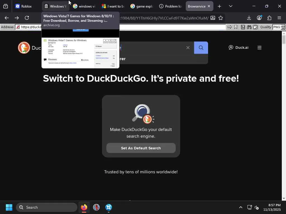Image resolution: width=286 pixels, height=214 pixels.
Task: Click the scrollbar down arrow
Action: point(284,198)
